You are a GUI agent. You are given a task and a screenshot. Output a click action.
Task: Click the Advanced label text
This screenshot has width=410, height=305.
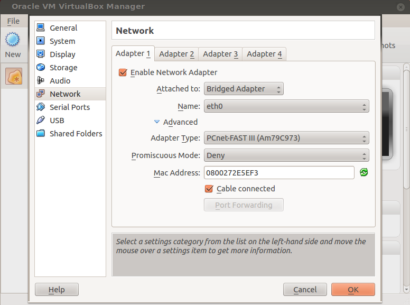click(180, 122)
